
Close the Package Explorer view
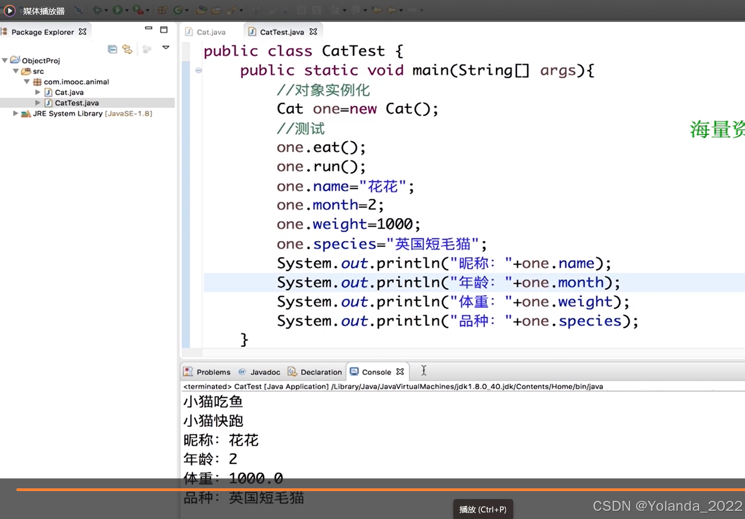pos(83,32)
